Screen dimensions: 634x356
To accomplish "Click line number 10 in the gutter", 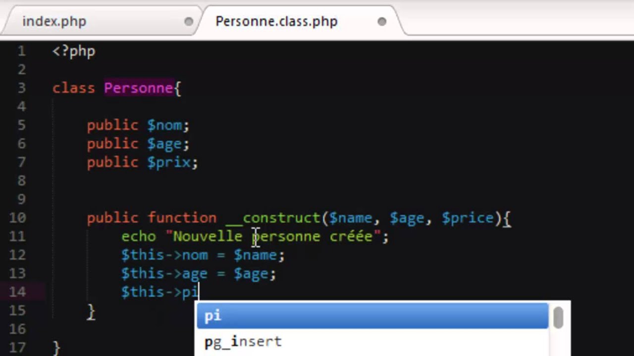I will pyautogui.click(x=17, y=218).
